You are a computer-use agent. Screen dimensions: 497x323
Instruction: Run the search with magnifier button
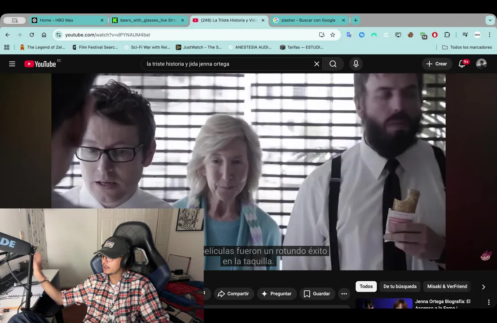pyautogui.click(x=333, y=64)
